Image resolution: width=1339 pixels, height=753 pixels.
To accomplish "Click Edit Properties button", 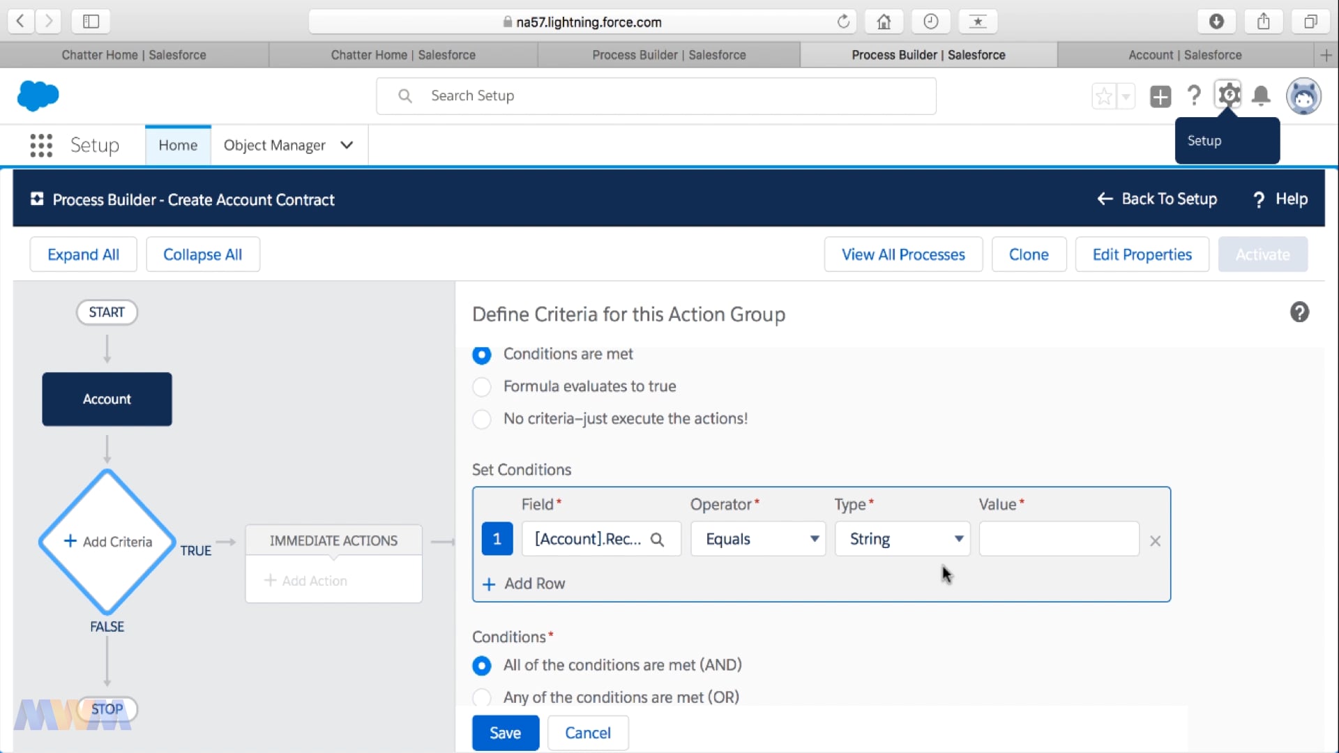I will (1142, 254).
